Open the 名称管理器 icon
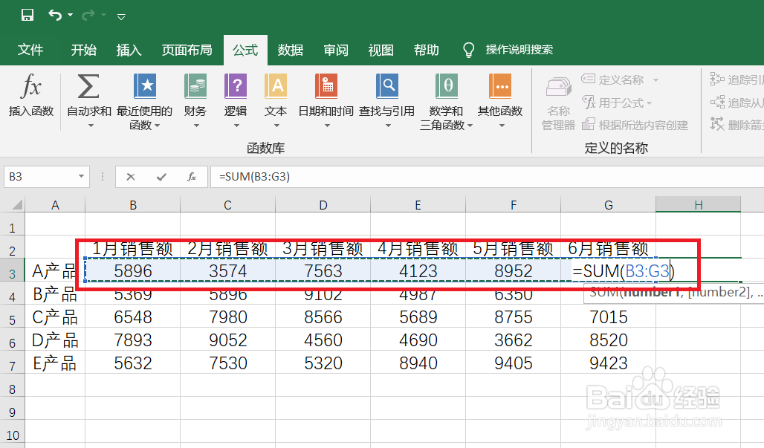The height and width of the screenshot is (448, 764). pyautogui.click(x=558, y=87)
